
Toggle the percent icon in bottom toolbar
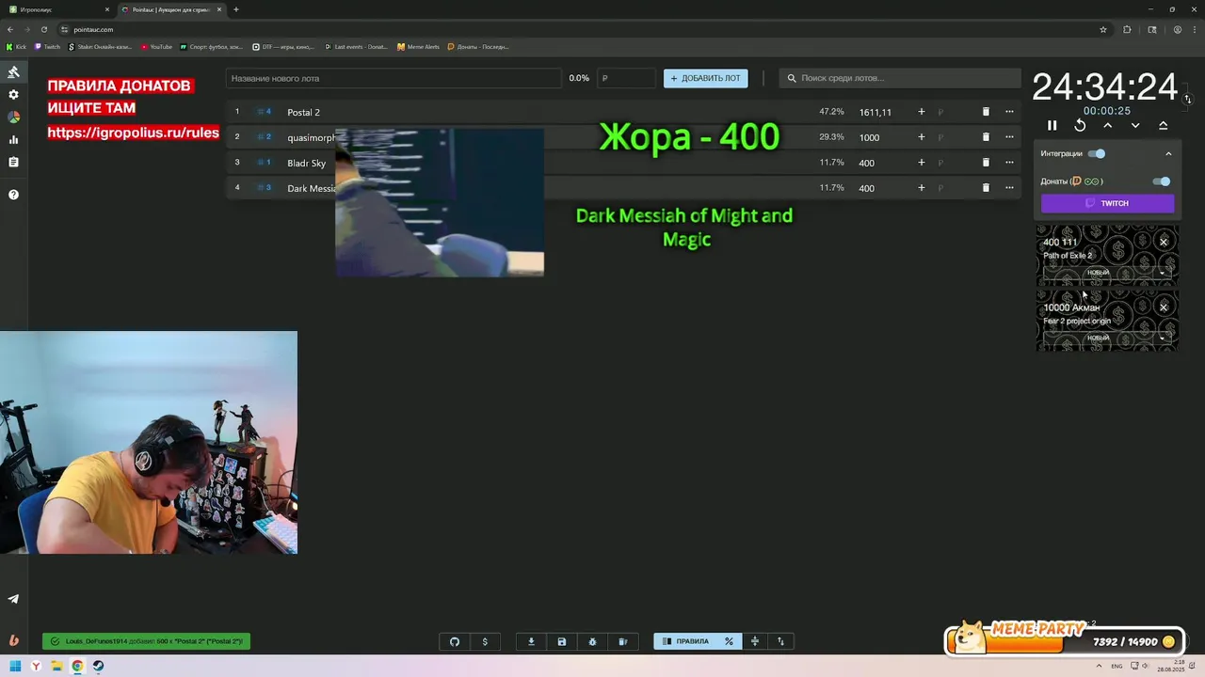729,641
